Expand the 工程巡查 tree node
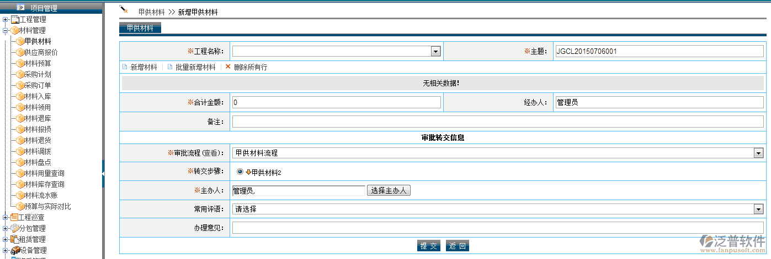 6,217
